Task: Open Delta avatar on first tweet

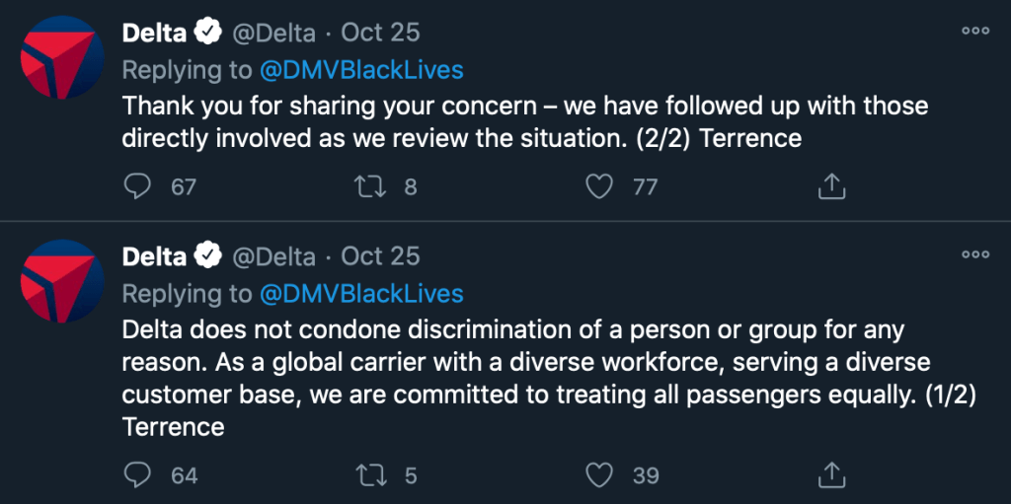Action: coord(59,56)
